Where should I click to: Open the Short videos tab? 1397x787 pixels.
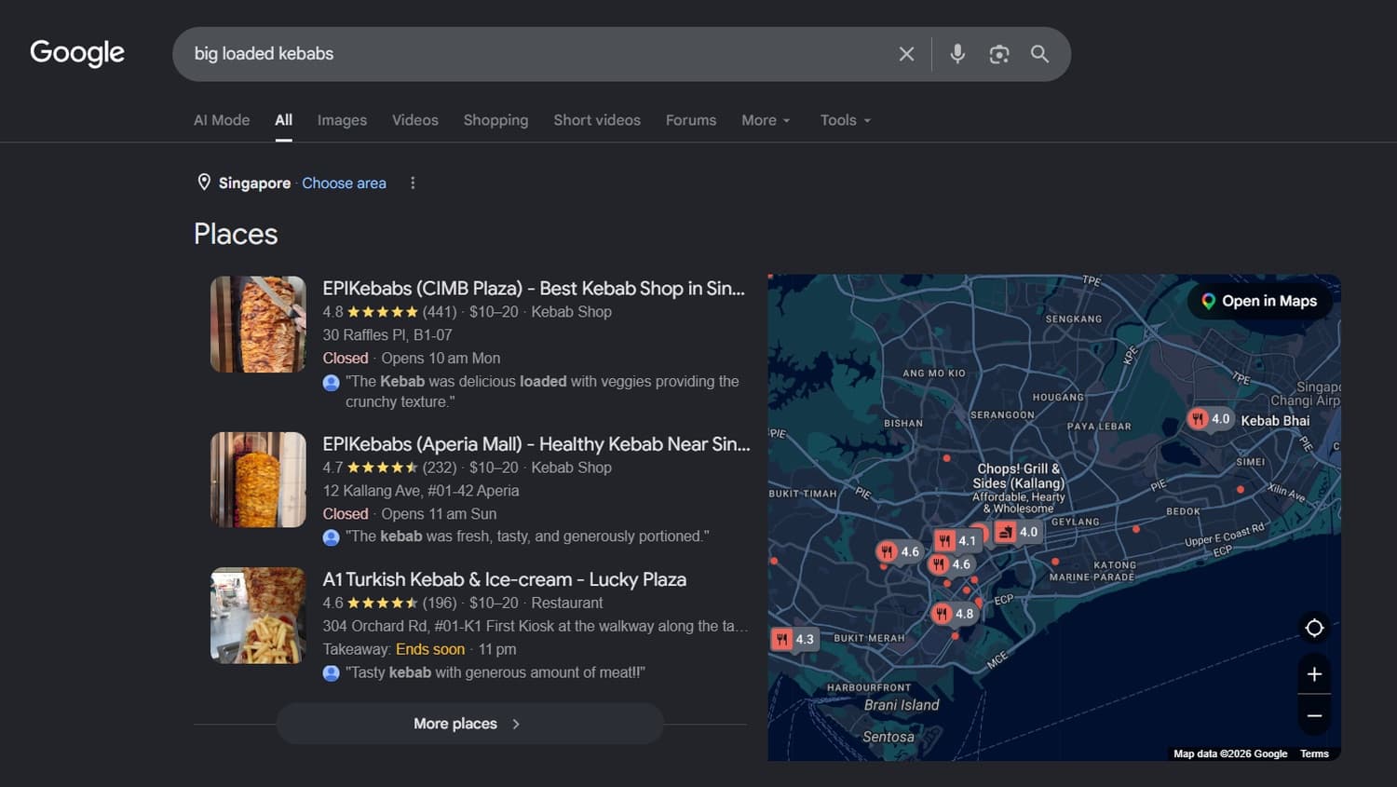pyautogui.click(x=597, y=120)
